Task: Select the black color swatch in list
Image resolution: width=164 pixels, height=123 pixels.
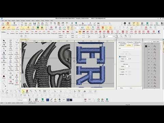Action: [146, 46]
